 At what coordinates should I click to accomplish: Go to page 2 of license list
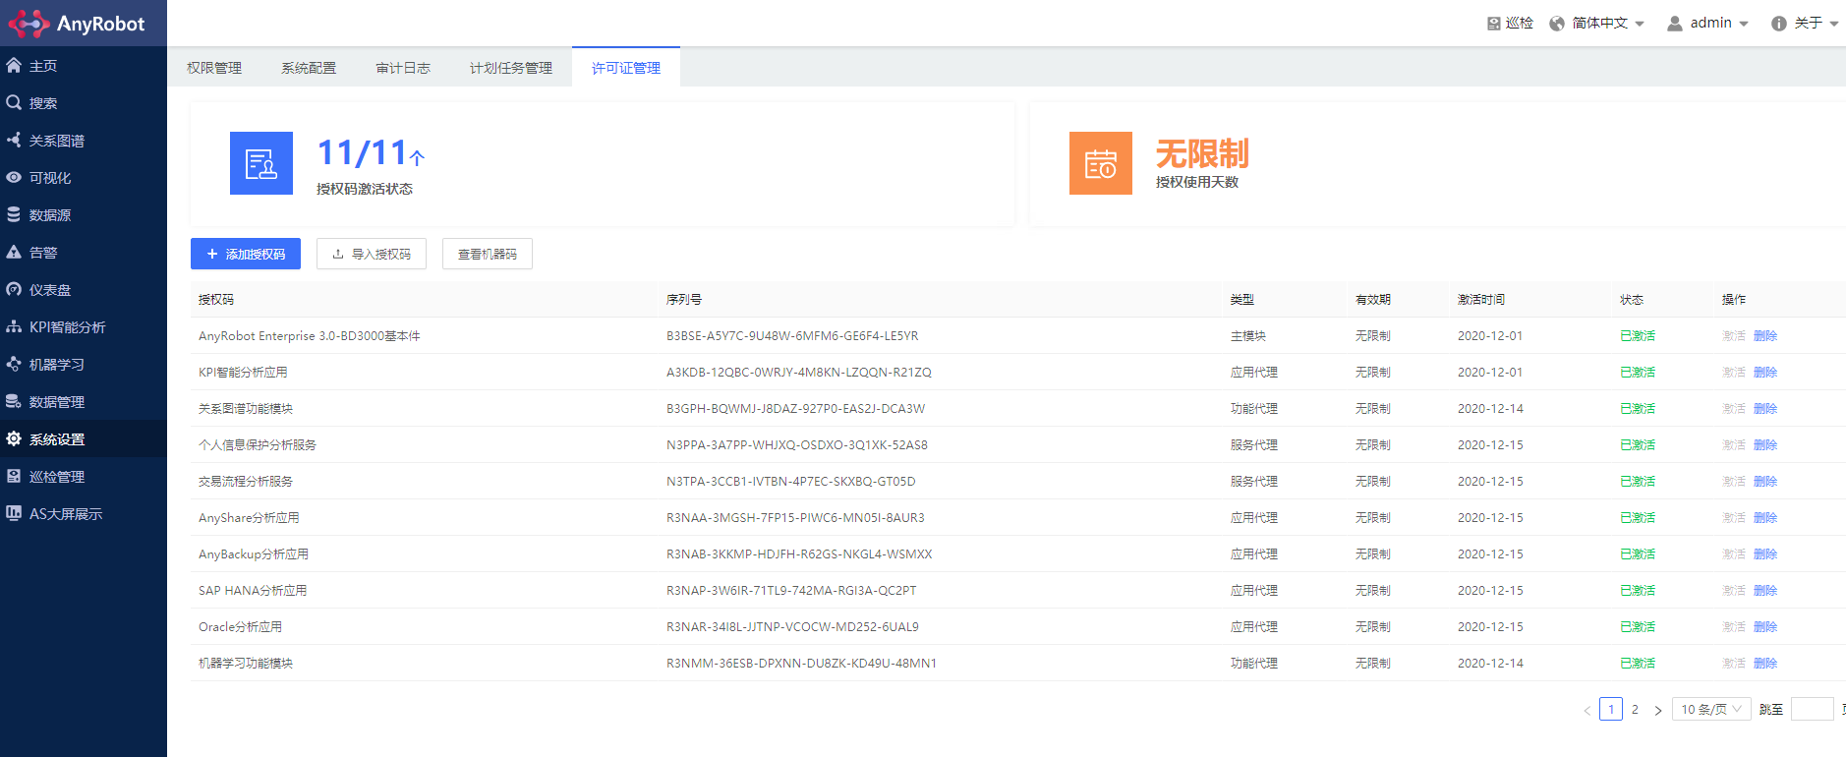click(x=1635, y=709)
